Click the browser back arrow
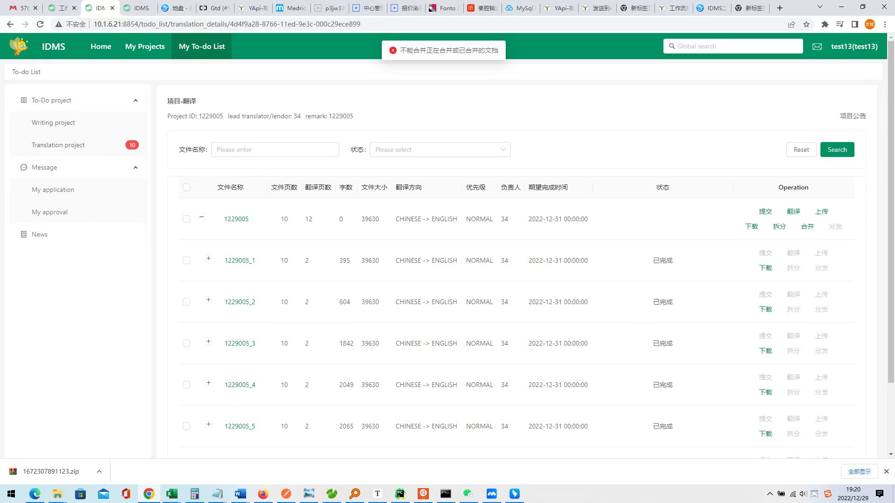Image resolution: width=895 pixels, height=503 pixels. click(10, 24)
